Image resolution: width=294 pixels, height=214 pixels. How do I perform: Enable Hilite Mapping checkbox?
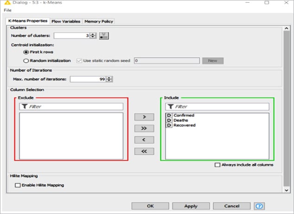click(x=18, y=185)
